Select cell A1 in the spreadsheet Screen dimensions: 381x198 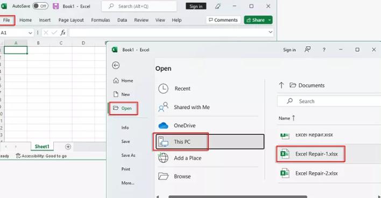(x=16, y=50)
